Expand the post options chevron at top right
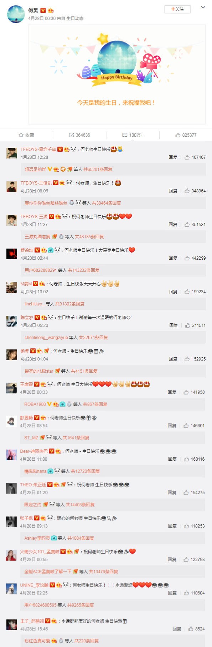Image resolution: width=212 pixels, height=647 pixels. [x=203, y=7]
